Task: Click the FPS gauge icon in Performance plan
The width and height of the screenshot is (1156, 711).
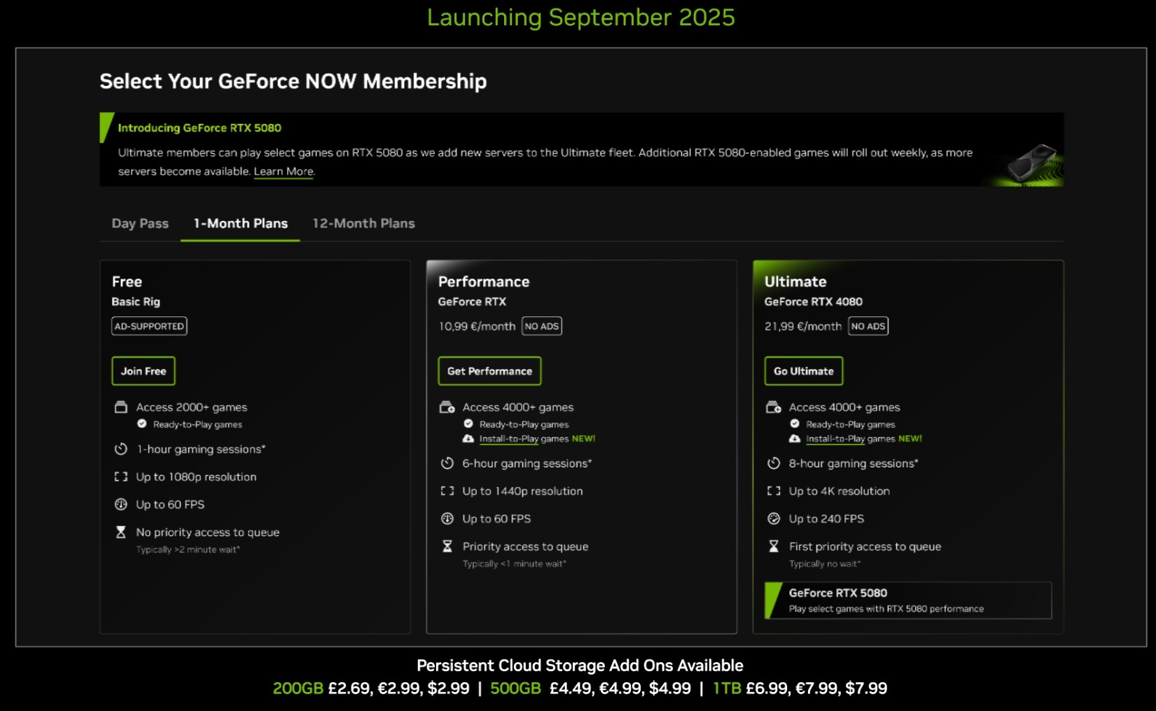Action: tap(447, 519)
